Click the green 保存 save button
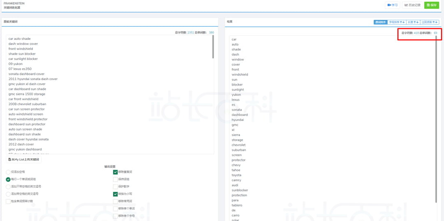This screenshot has height=221, width=444. (x=432, y=5)
